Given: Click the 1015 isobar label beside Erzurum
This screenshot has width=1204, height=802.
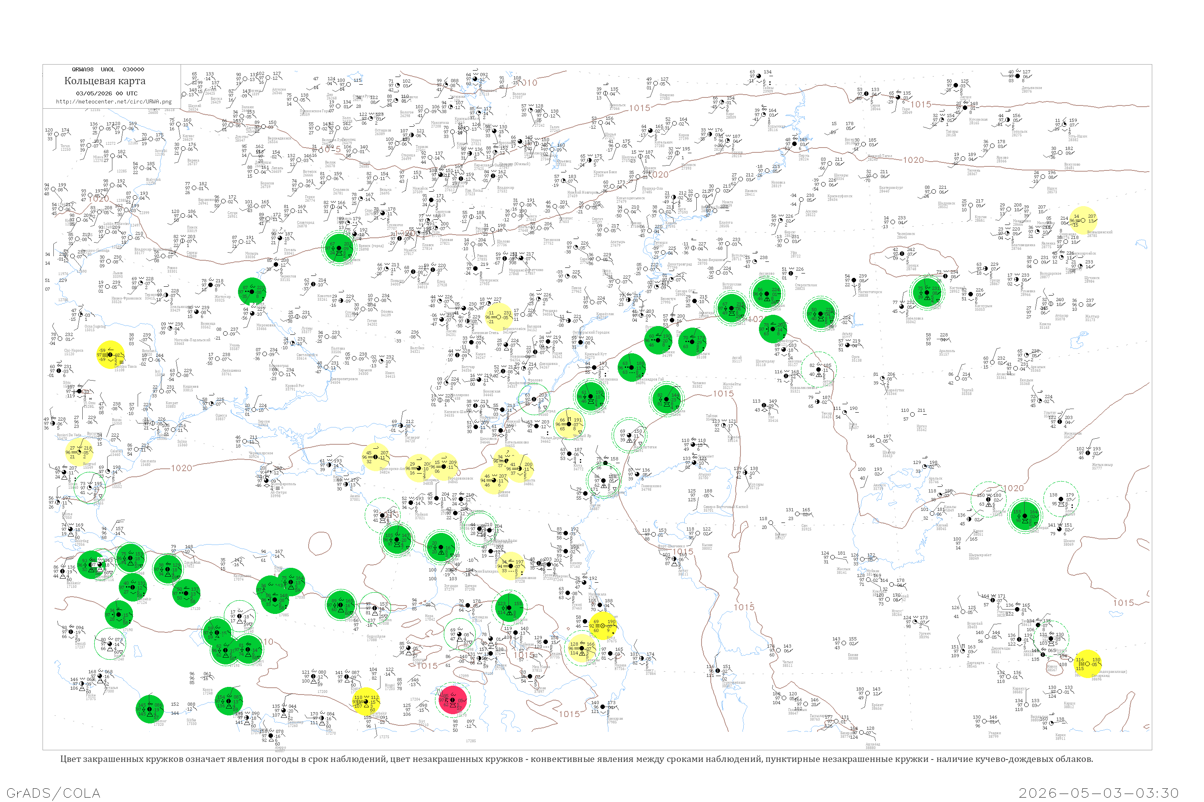Looking at the screenshot, I should (427, 665).
